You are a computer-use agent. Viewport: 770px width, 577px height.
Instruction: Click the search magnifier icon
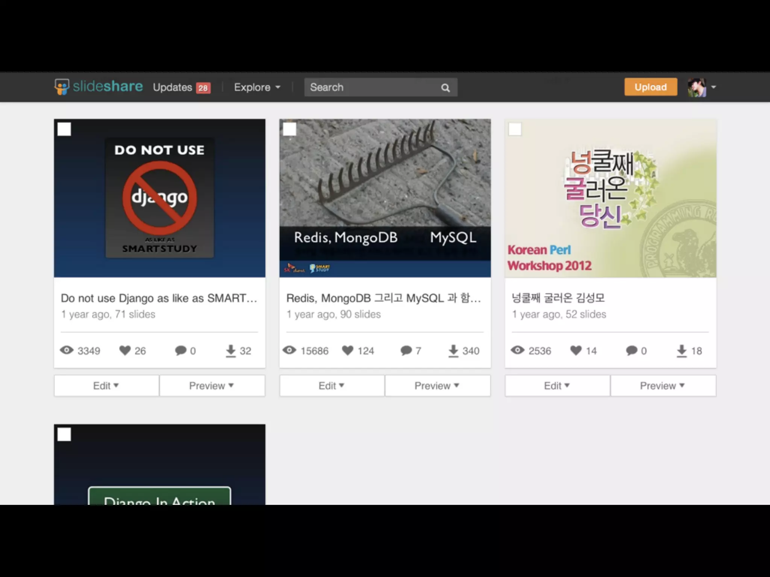coord(445,88)
